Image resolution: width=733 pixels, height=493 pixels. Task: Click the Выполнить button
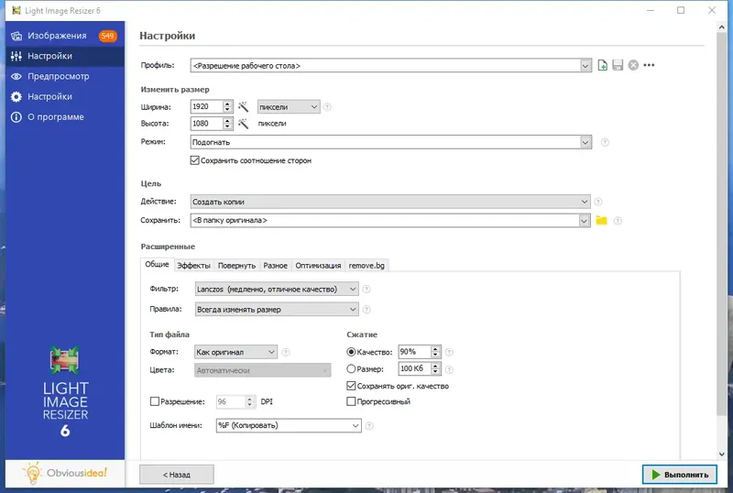point(680,475)
